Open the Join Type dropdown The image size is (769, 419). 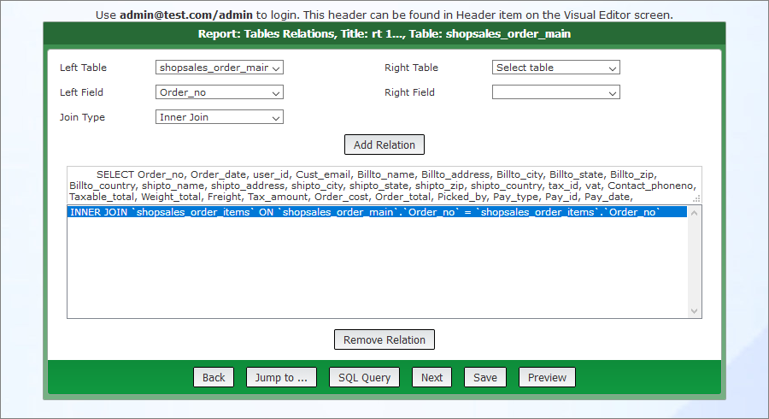tap(220, 117)
